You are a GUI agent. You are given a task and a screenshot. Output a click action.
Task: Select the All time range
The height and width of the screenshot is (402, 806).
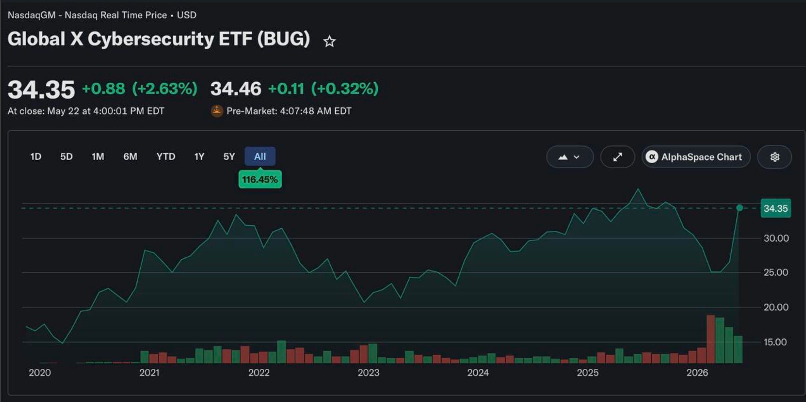click(x=260, y=157)
